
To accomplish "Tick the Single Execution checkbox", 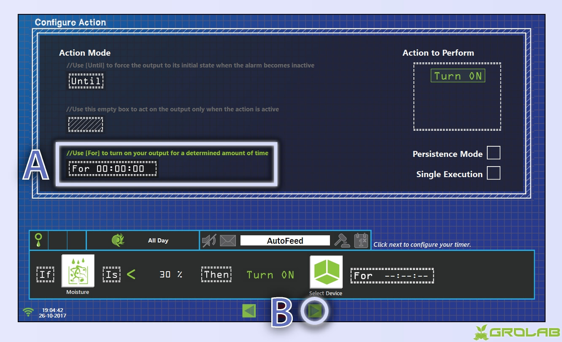I will pos(493,173).
